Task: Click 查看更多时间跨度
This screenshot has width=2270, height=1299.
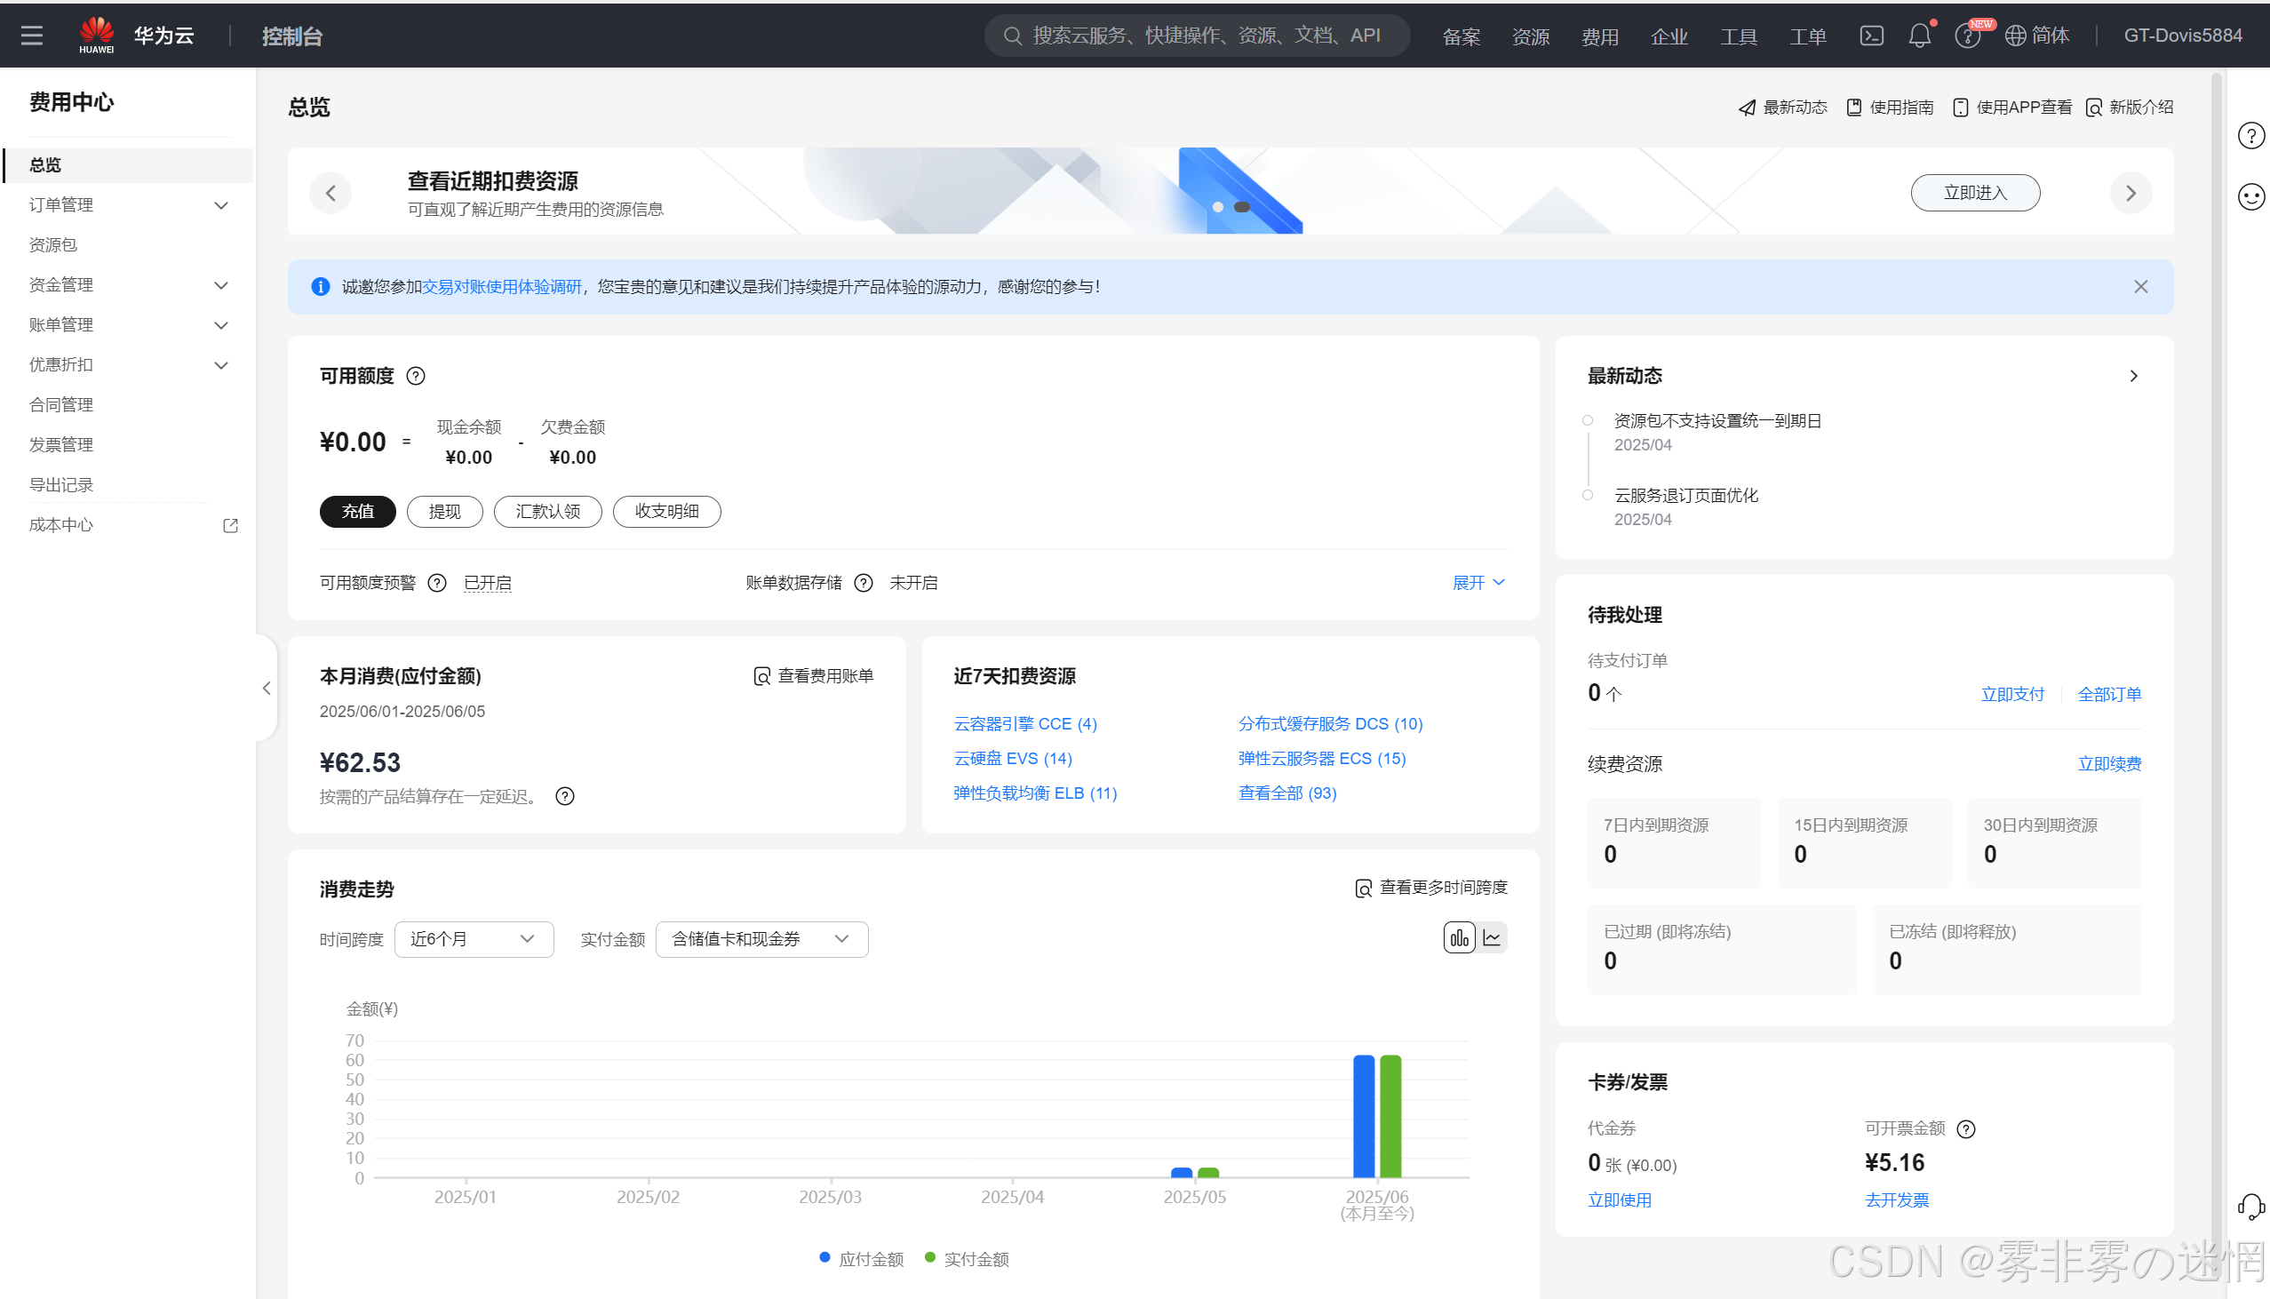Action: coord(1430,888)
